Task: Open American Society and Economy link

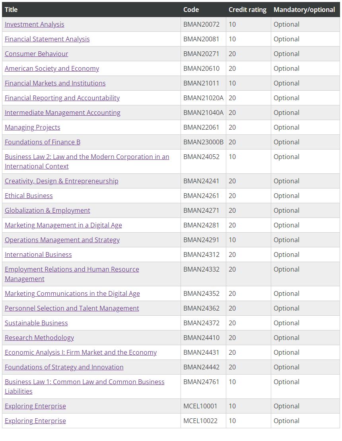Action: pos(52,68)
